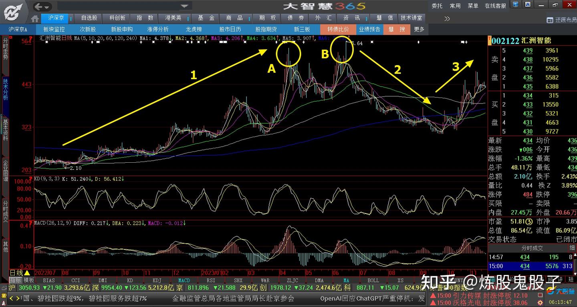Open 业绩预告
The height and width of the screenshot is (307, 577).
[x=369, y=29]
